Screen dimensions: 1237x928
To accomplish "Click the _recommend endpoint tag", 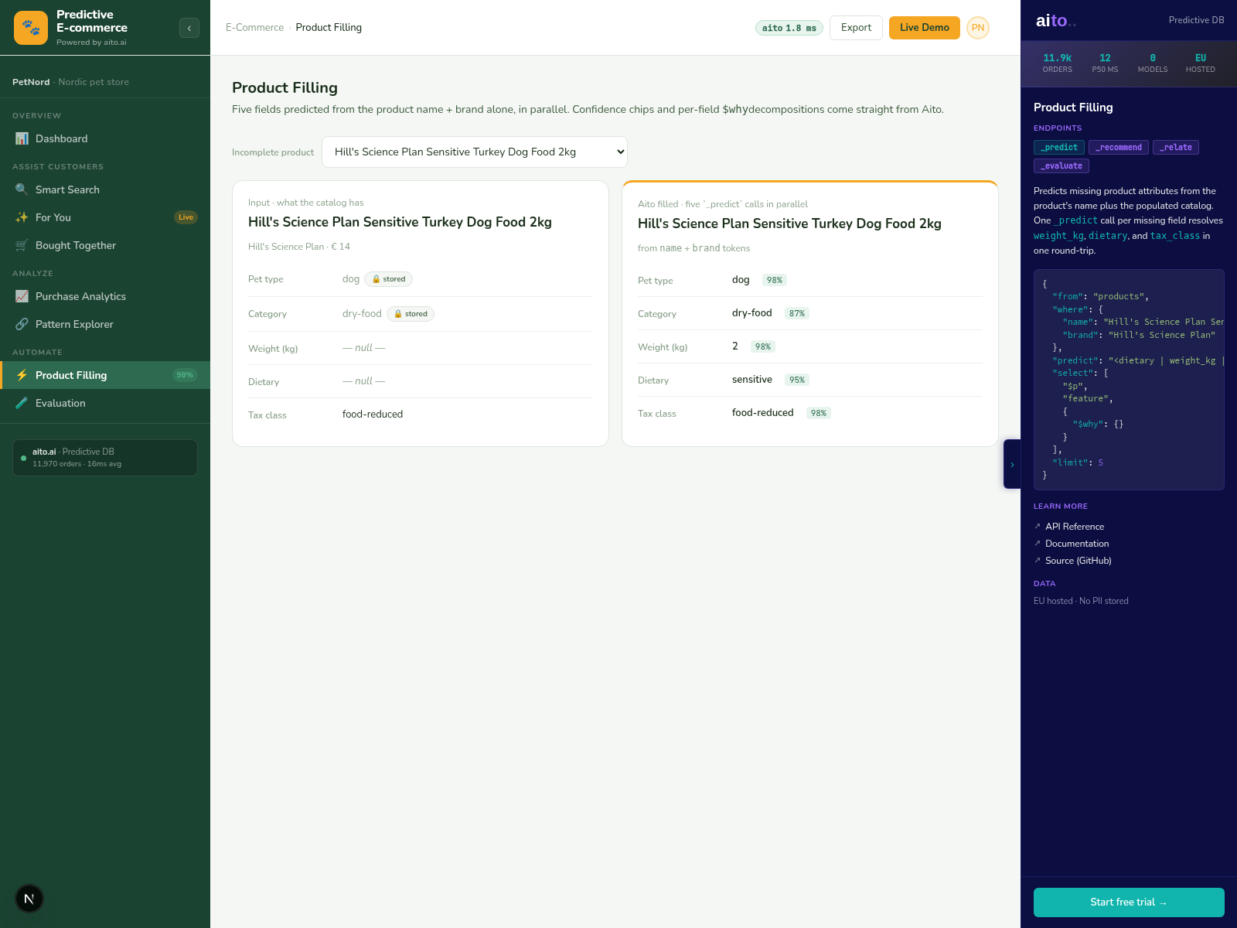I will coord(1119,147).
